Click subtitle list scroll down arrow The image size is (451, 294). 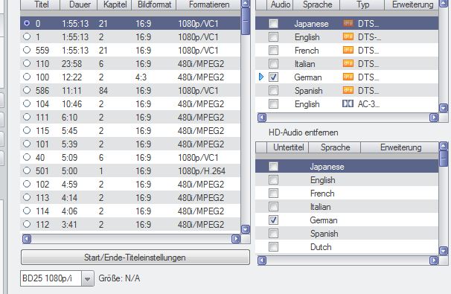444,251
